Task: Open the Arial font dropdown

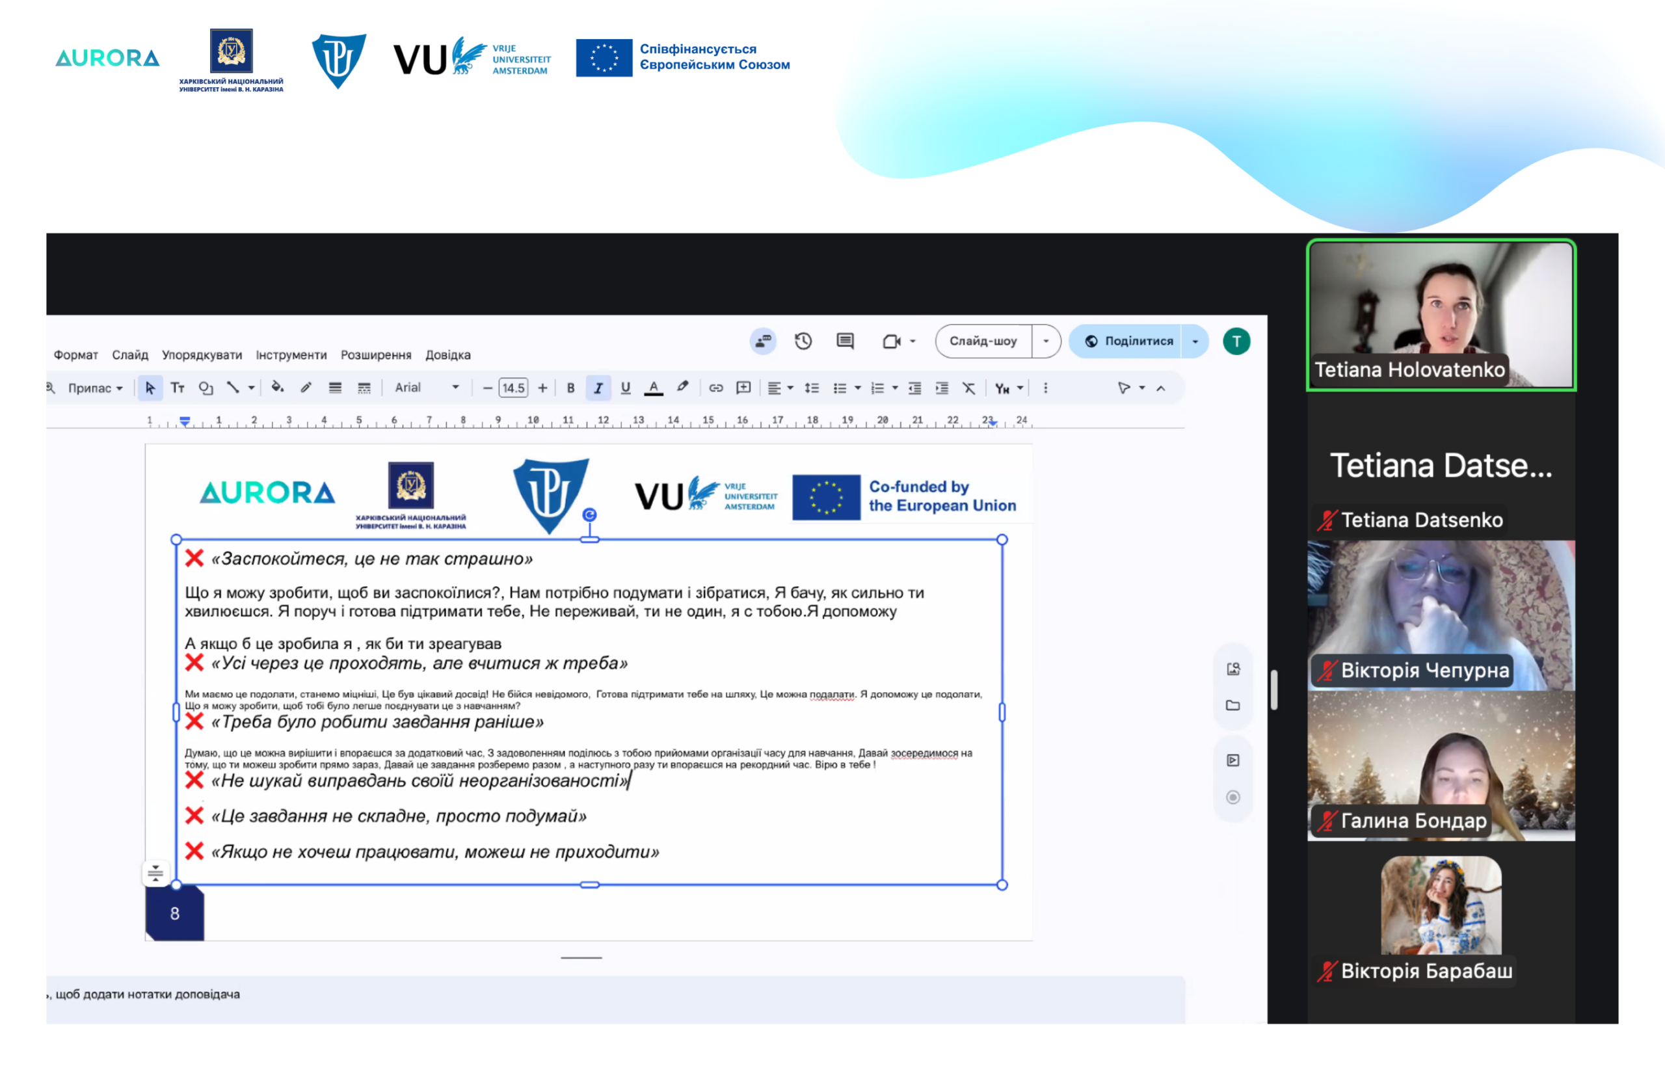Action: point(427,388)
